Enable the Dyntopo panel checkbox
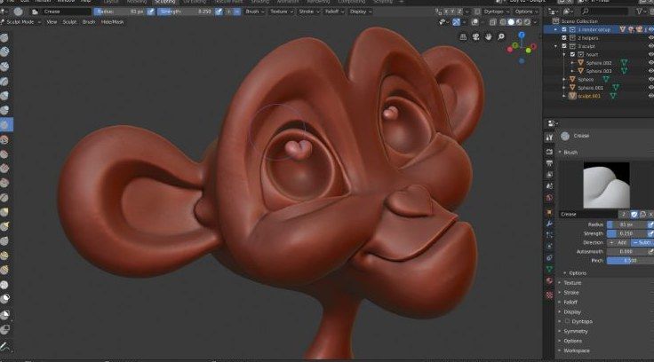The width and height of the screenshot is (654, 362). (x=567, y=321)
